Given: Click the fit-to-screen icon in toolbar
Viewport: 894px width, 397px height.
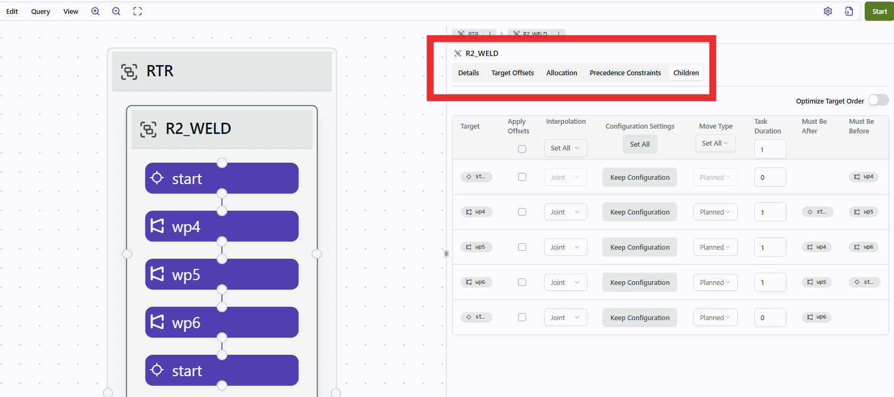Looking at the screenshot, I should coord(138,11).
